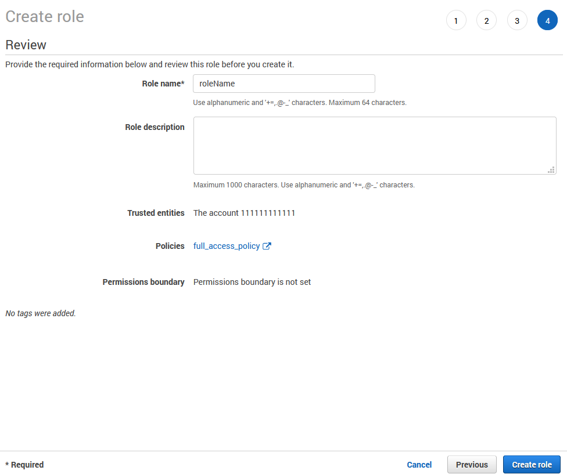Grab the Role description resize handle
Viewport: 567px width, 474px height.
point(551,169)
